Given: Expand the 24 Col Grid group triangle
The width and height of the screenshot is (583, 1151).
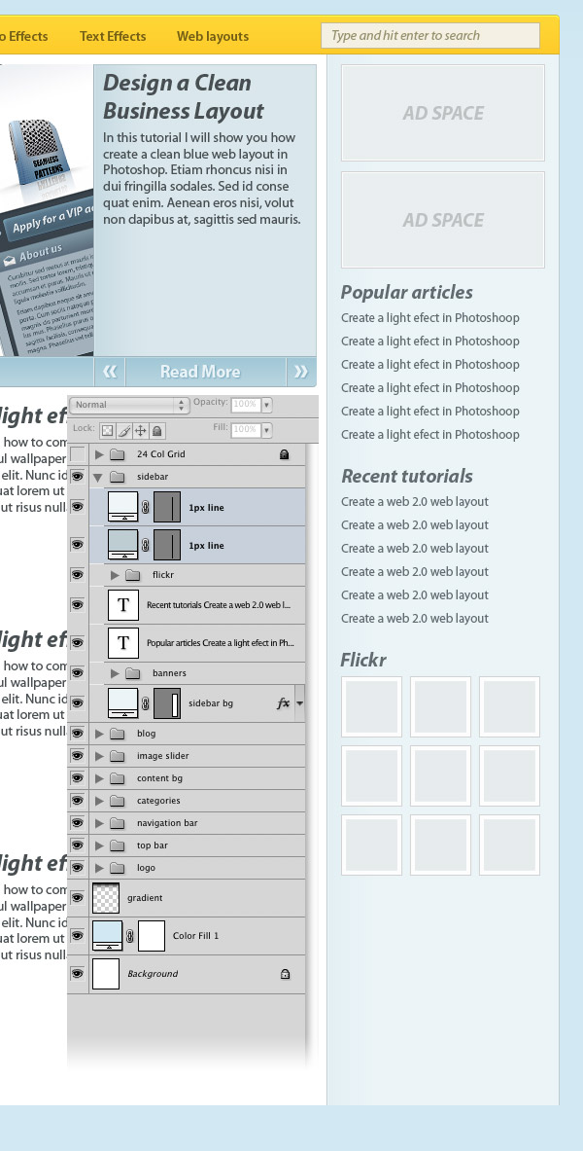Looking at the screenshot, I should (x=99, y=454).
